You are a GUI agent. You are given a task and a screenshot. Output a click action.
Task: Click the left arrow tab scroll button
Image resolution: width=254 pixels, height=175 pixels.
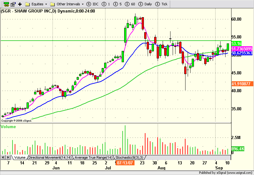pos(3,157)
